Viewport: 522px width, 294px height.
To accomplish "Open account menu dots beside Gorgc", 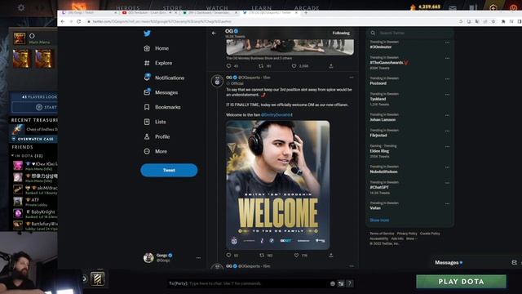I will coord(198,258).
